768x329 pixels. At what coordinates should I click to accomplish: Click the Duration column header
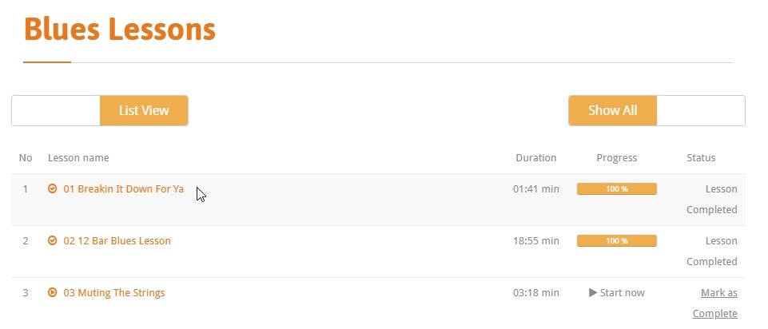click(x=535, y=158)
